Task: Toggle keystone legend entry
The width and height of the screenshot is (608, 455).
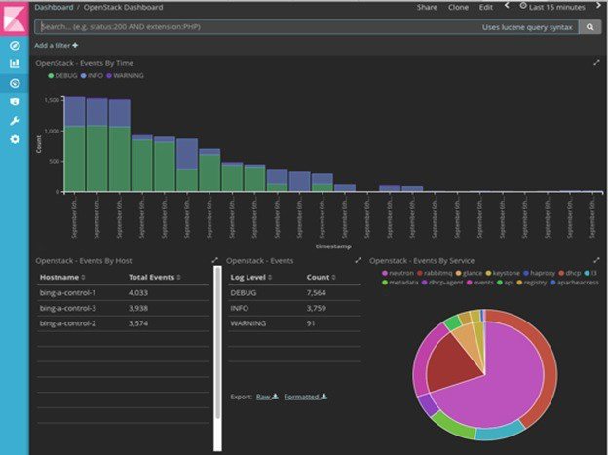Action: coord(503,273)
